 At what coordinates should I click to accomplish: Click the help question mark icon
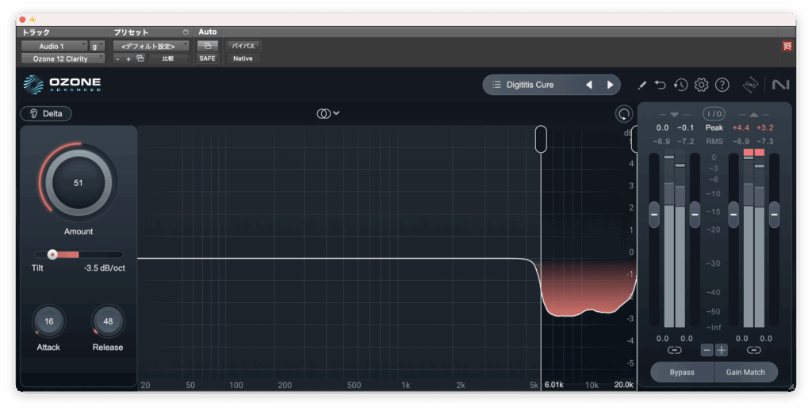coord(722,85)
